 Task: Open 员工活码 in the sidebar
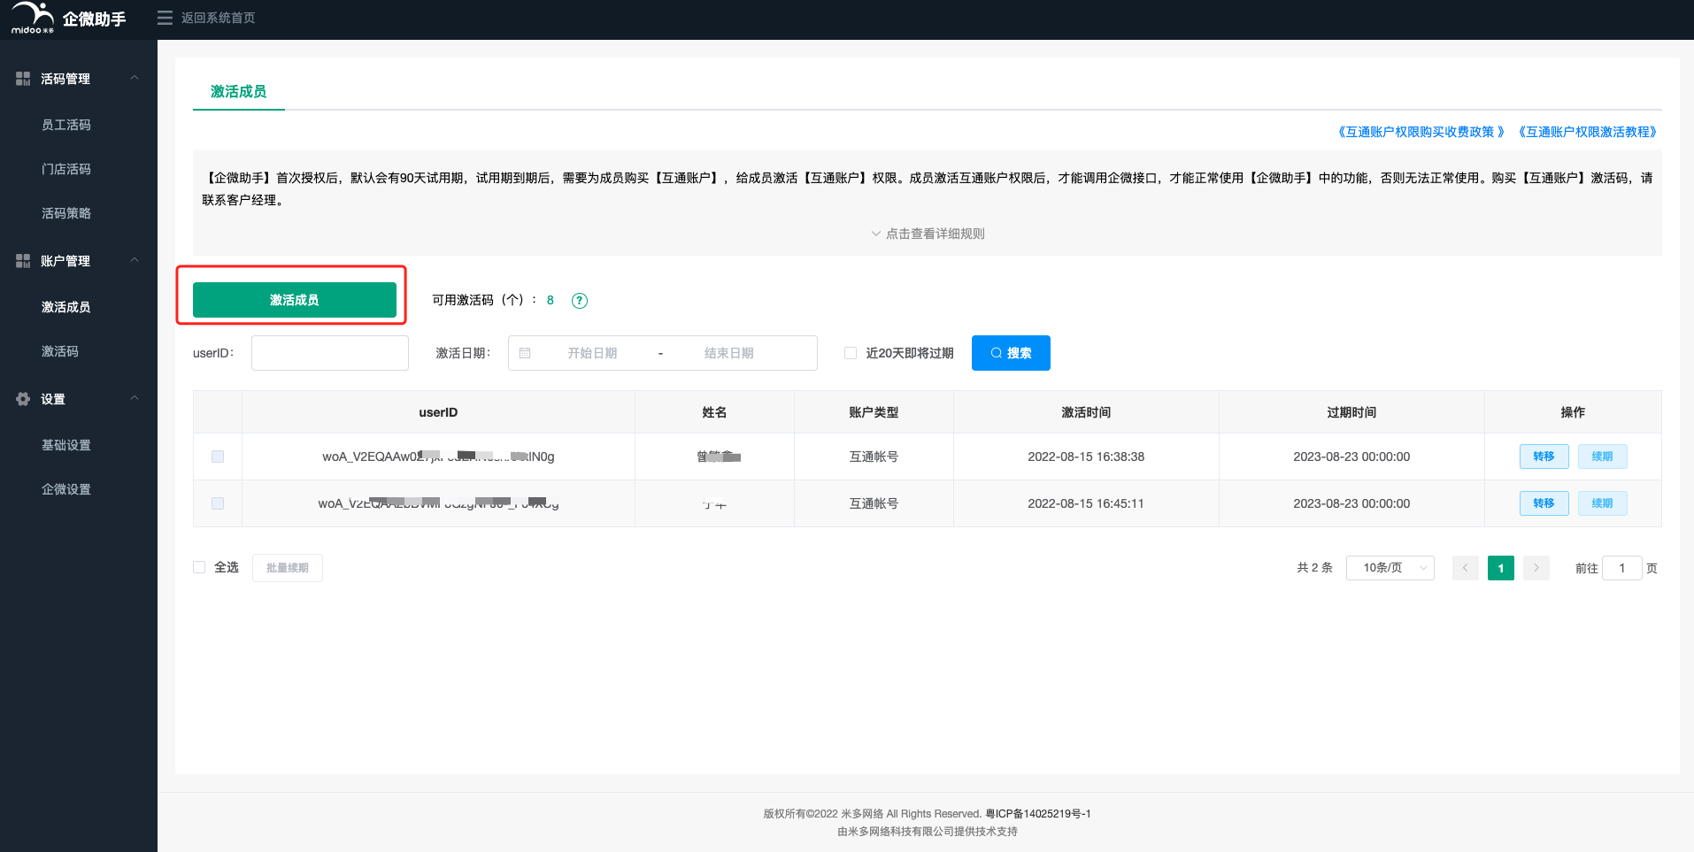tap(66, 125)
